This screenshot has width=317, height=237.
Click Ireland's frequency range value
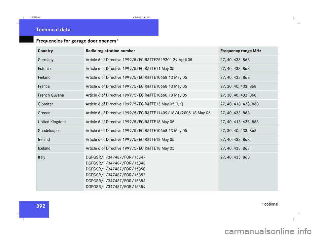[x=235, y=140]
